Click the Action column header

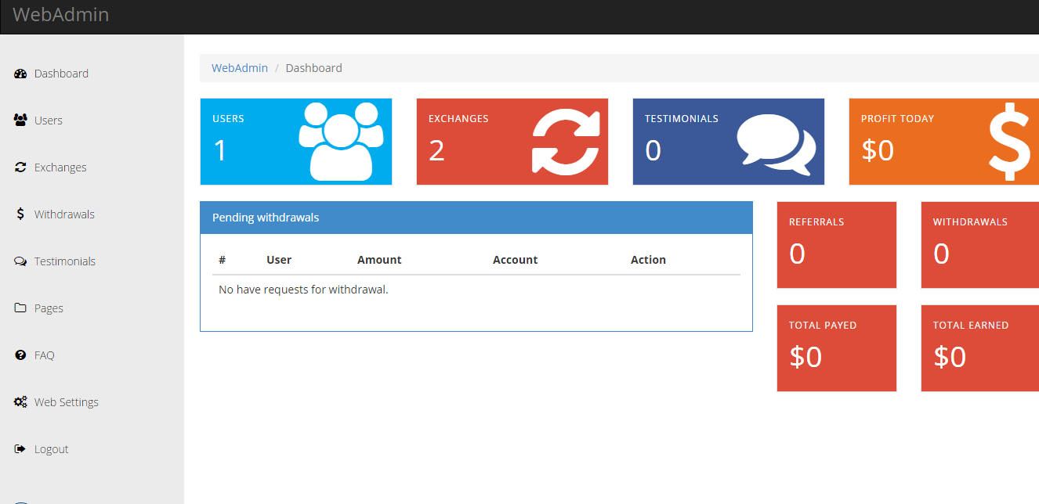point(648,260)
